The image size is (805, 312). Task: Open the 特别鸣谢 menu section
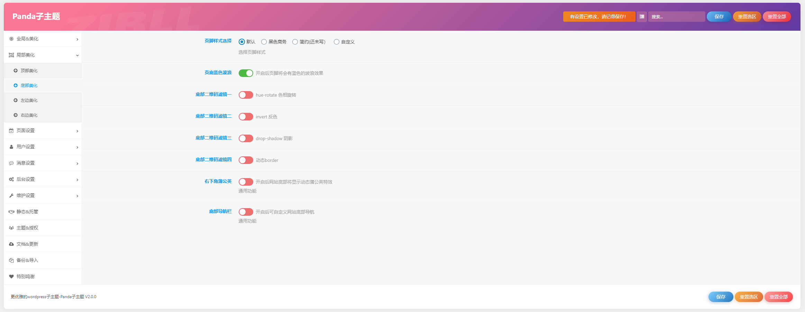pos(43,277)
